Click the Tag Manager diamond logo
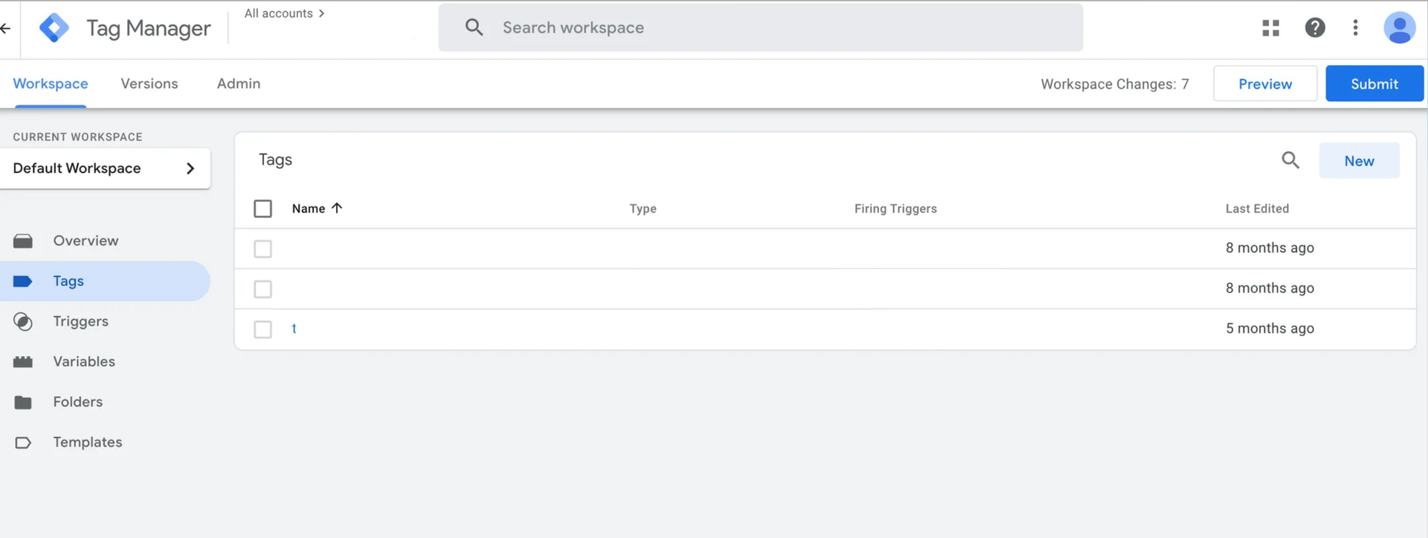Image resolution: width=1428 pixels, height=538 pixels. click(54, 28)
